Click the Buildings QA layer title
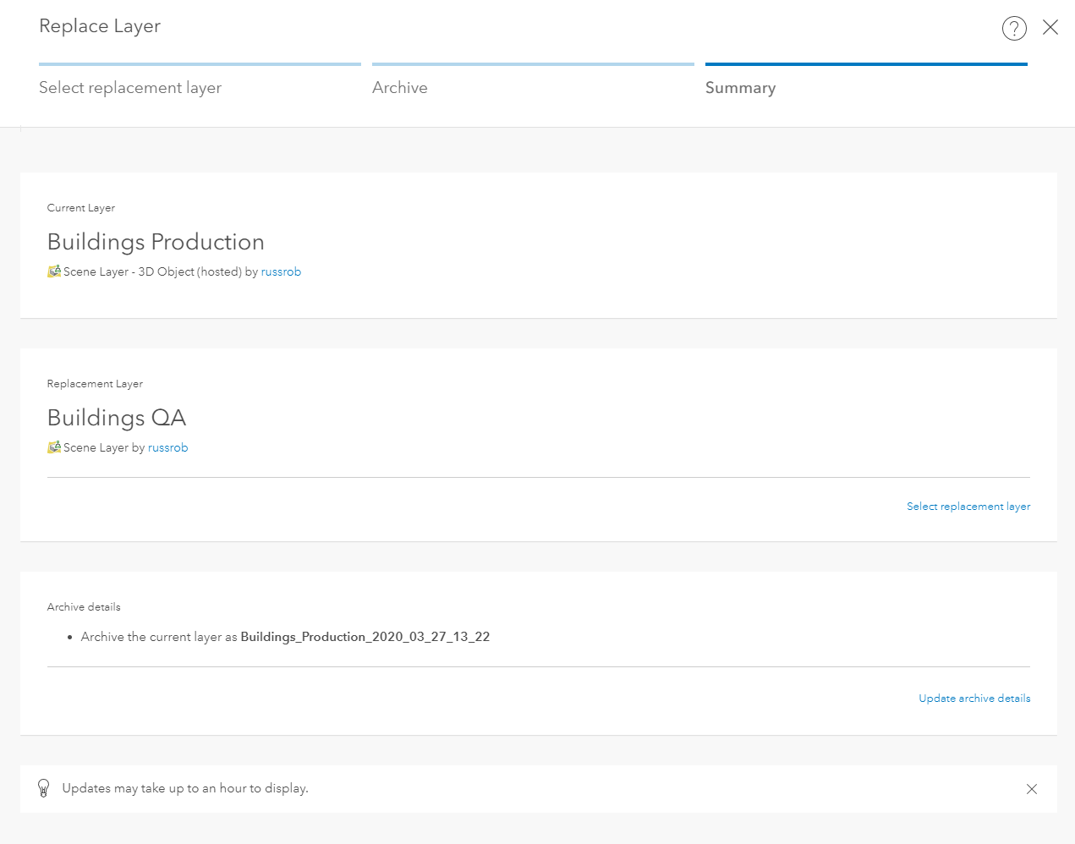The image size is (1075, 844). tap(117, 418)
